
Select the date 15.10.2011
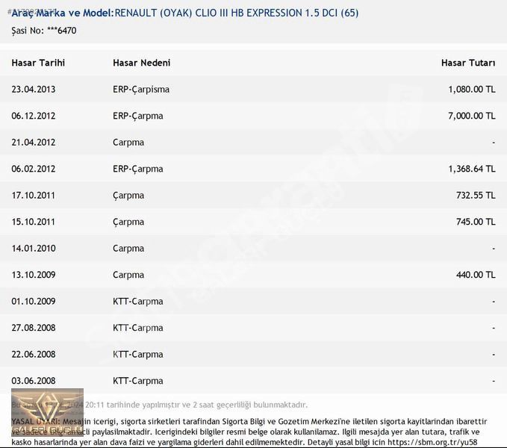tap(34, 222)
